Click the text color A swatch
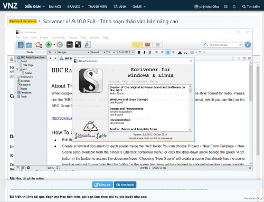264x202 pixels. tap(180, 52)
